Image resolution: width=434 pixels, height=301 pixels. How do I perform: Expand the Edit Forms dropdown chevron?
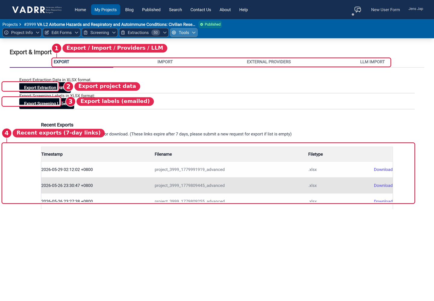coord(77,33)
